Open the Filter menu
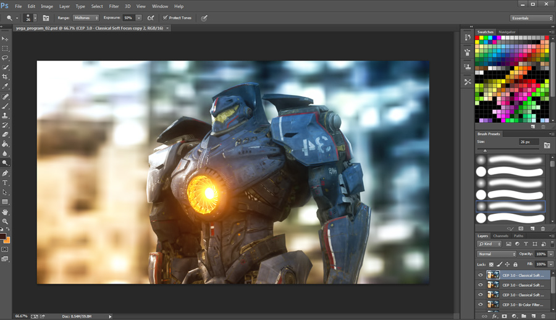556x320 pixels. tap(114, 6)
